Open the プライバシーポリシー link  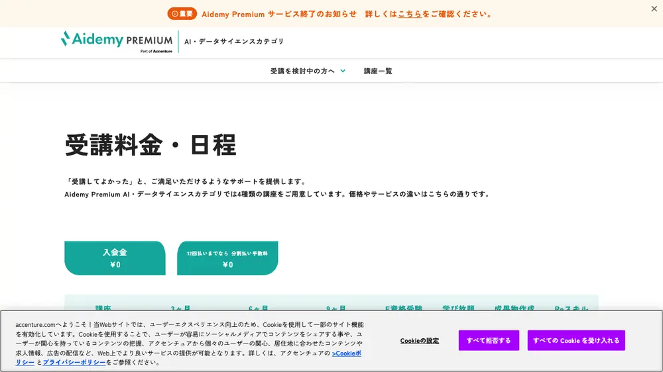(74, 362)
